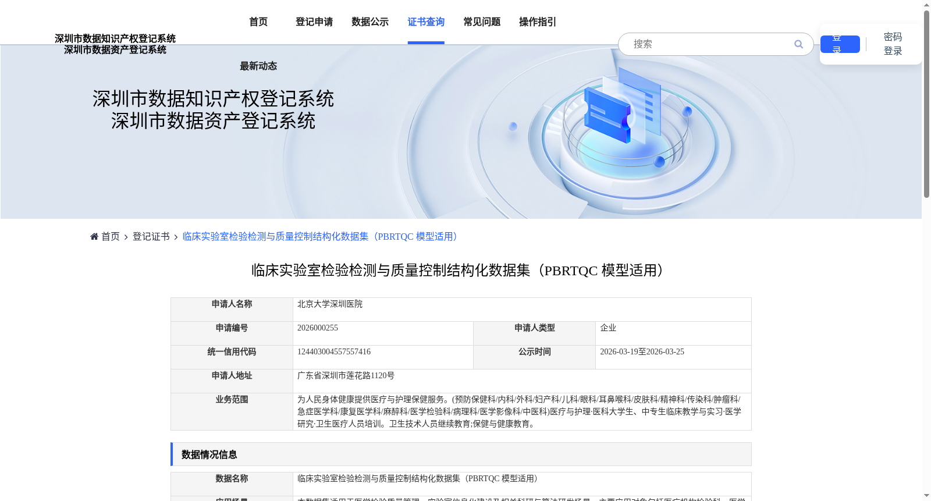Click the main page heading title

click(461, 271)
